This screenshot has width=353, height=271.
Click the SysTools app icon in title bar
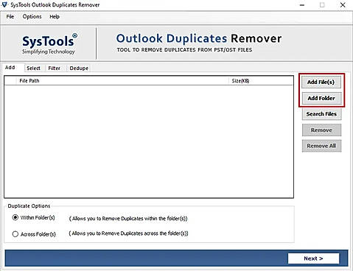[x=4, y=4]
